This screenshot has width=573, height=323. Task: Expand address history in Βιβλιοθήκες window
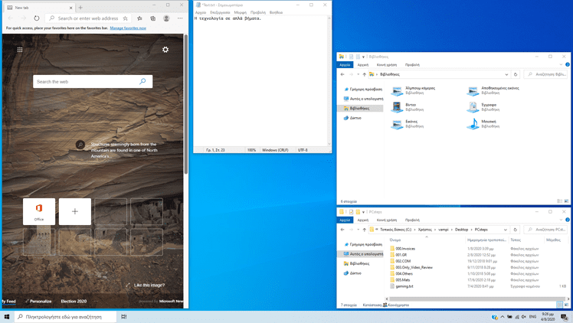coord(506,74)
